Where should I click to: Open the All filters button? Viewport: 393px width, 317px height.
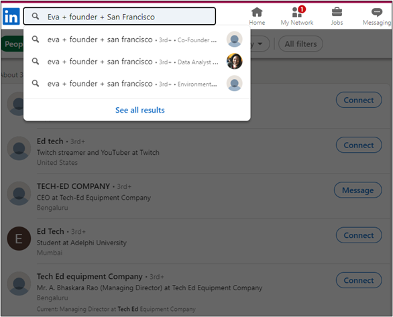click(x=300, y=44)
